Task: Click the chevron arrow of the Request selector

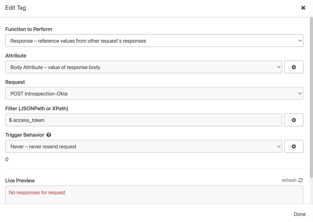Action: [x=300, y=94]
